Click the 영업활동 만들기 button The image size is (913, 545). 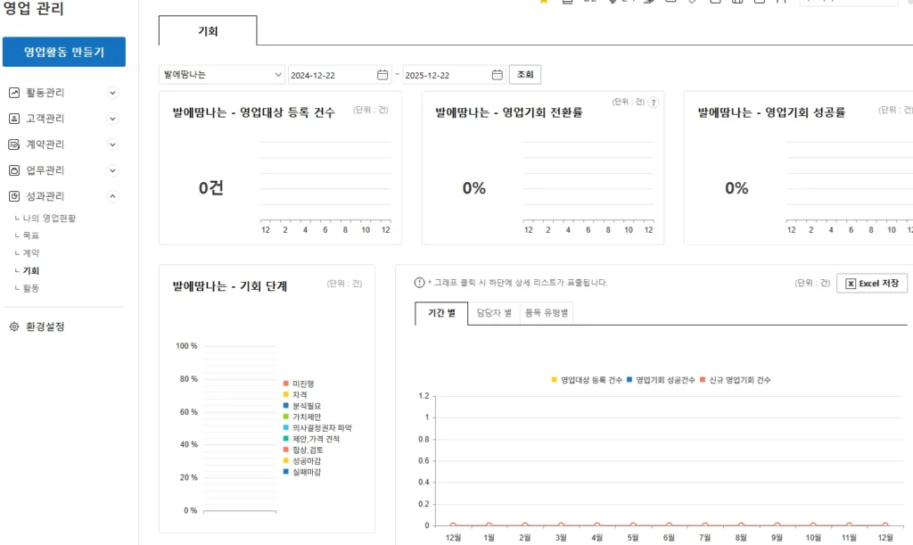pos(64,52)
